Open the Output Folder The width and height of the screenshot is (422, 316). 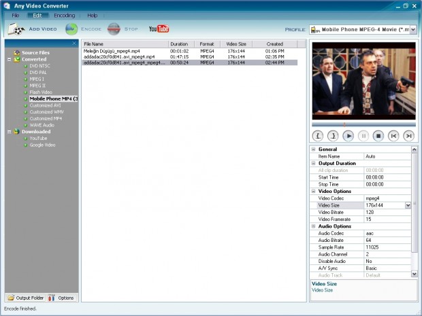point(26,298)
